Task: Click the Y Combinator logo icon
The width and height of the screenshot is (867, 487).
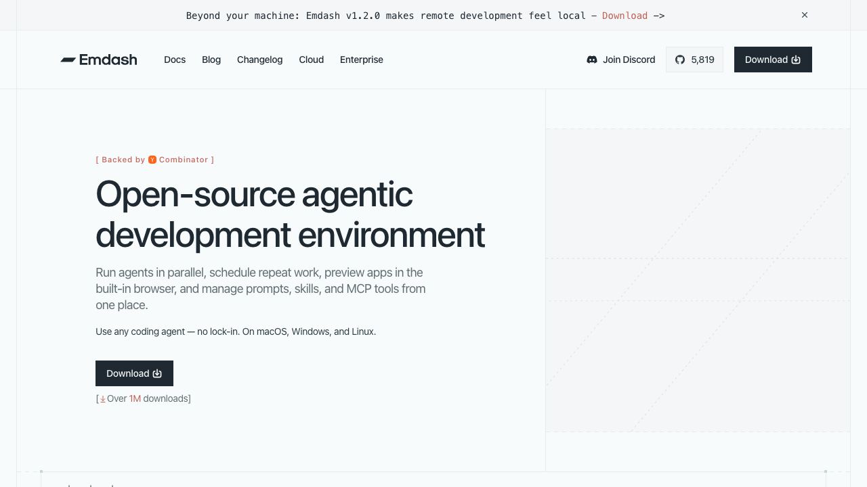Action: (152, 160)
